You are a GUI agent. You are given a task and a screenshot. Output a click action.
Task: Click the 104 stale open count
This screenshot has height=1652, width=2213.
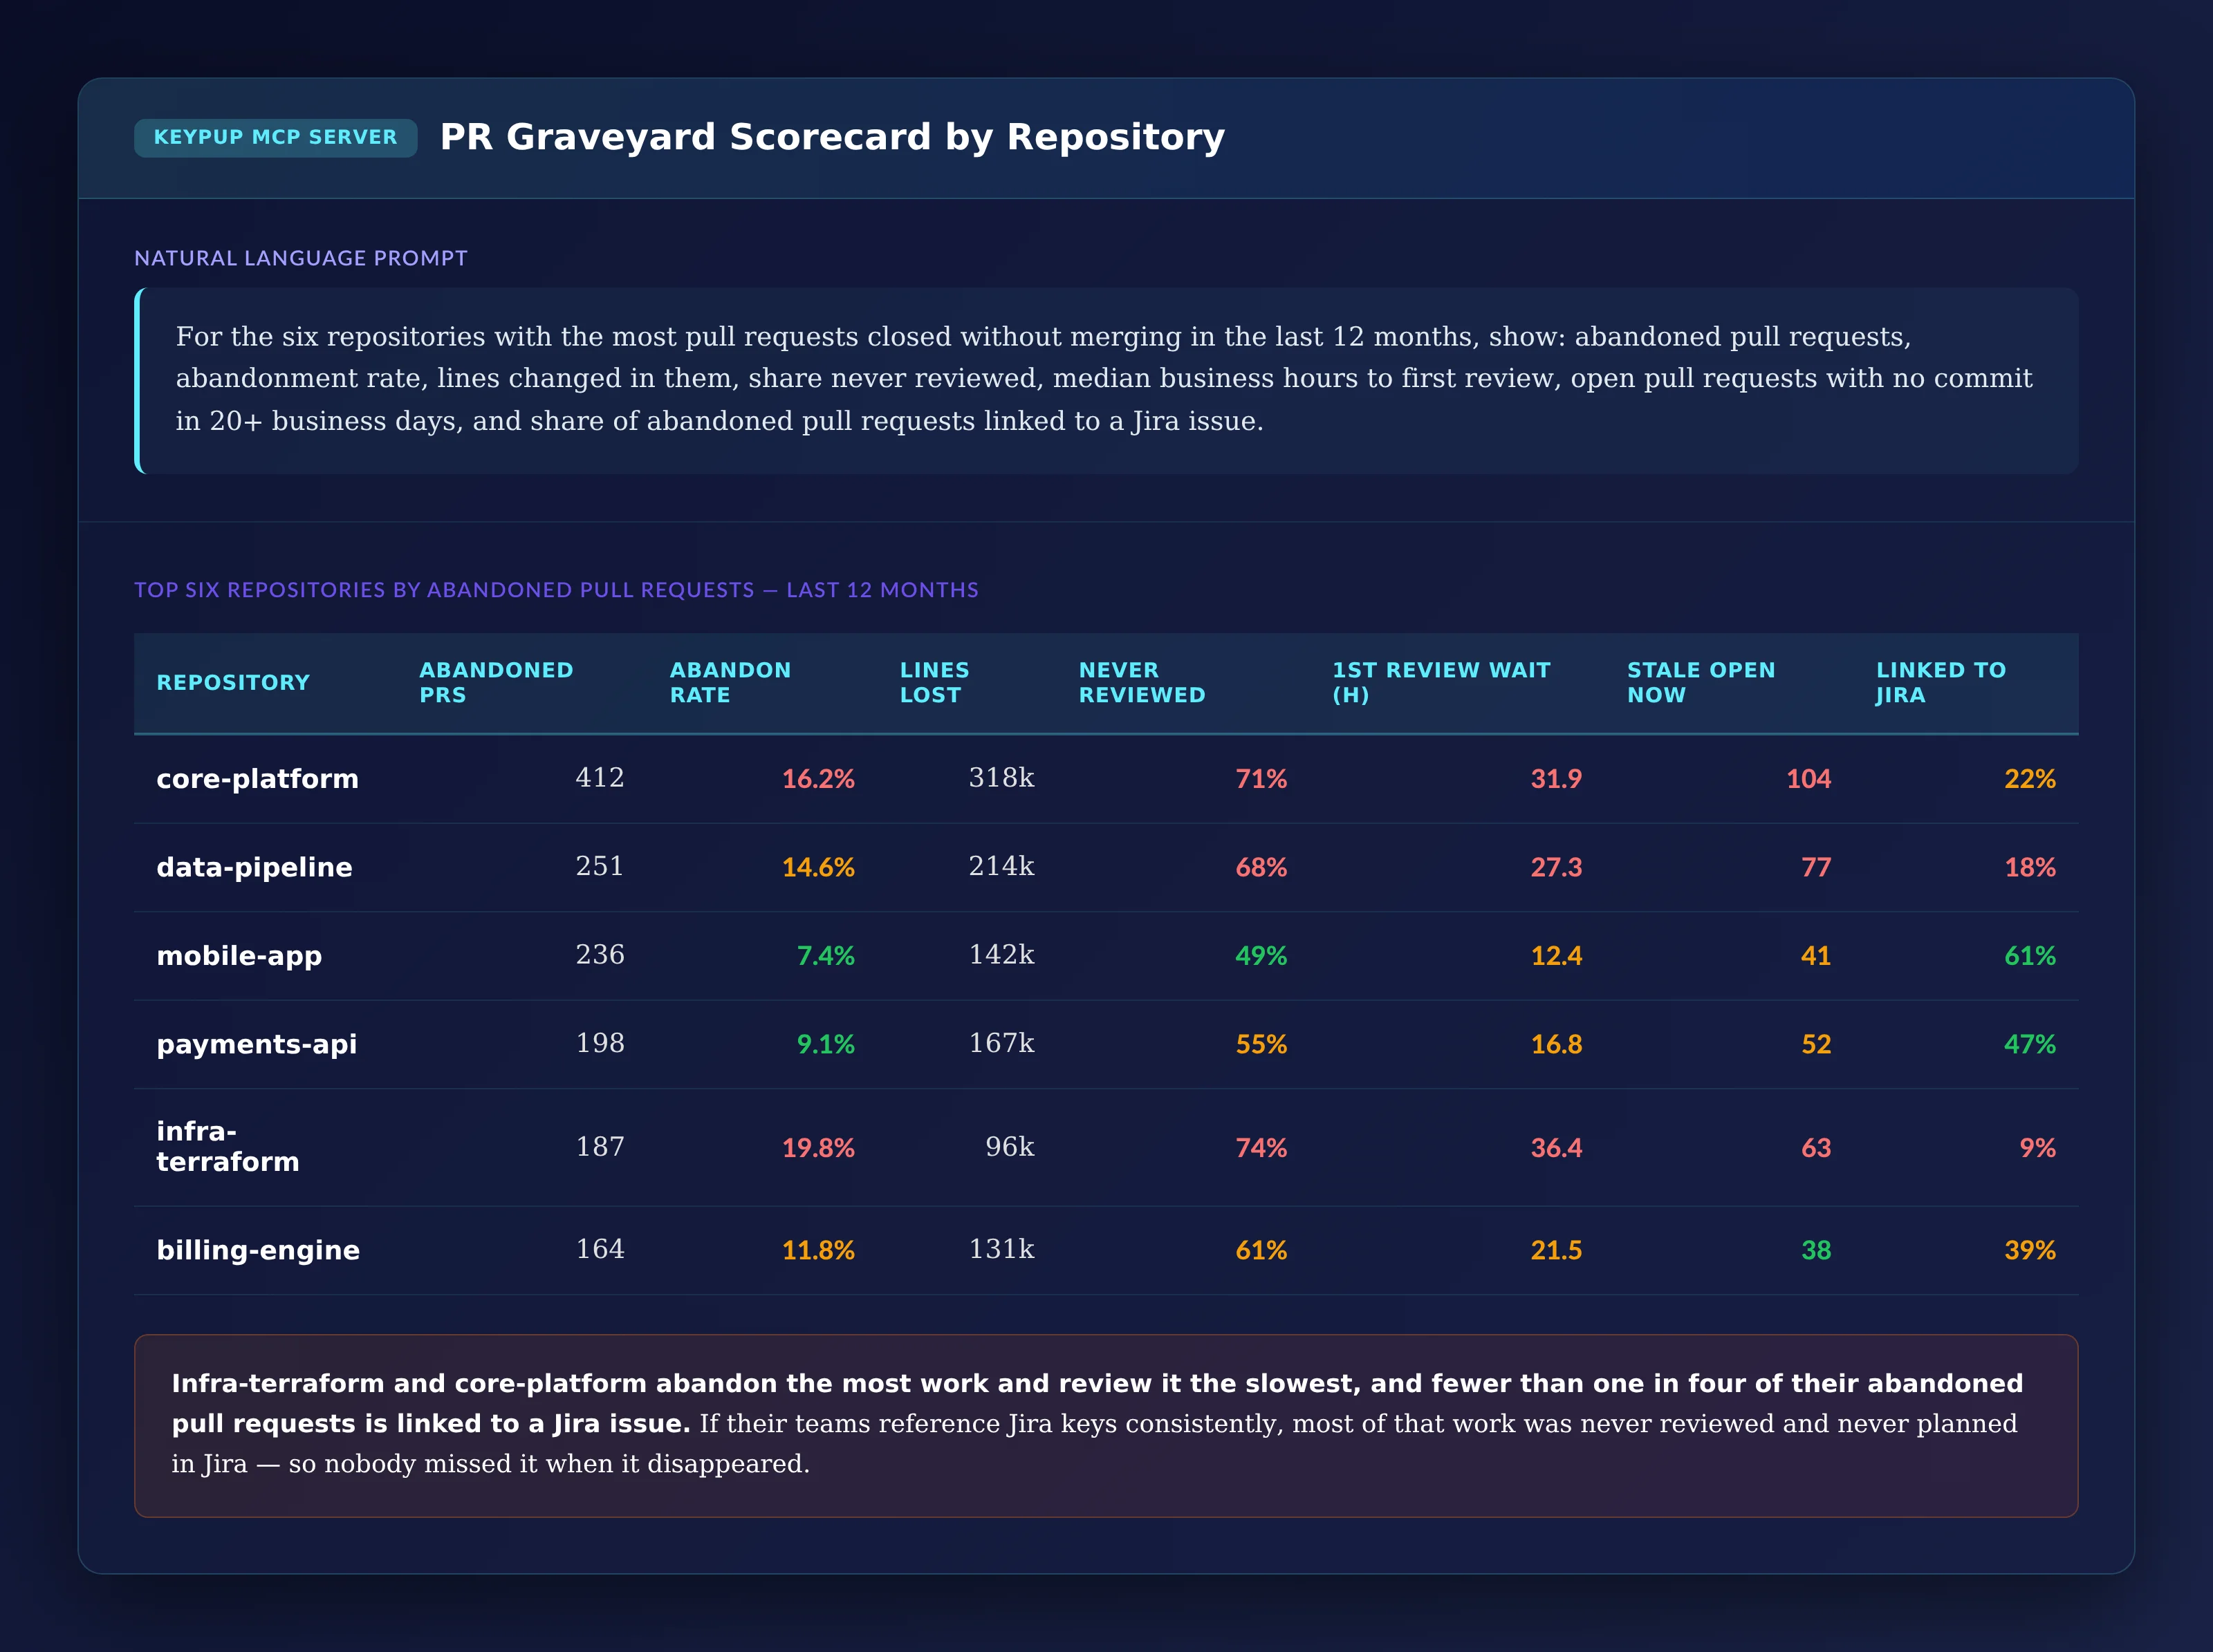1809,779
